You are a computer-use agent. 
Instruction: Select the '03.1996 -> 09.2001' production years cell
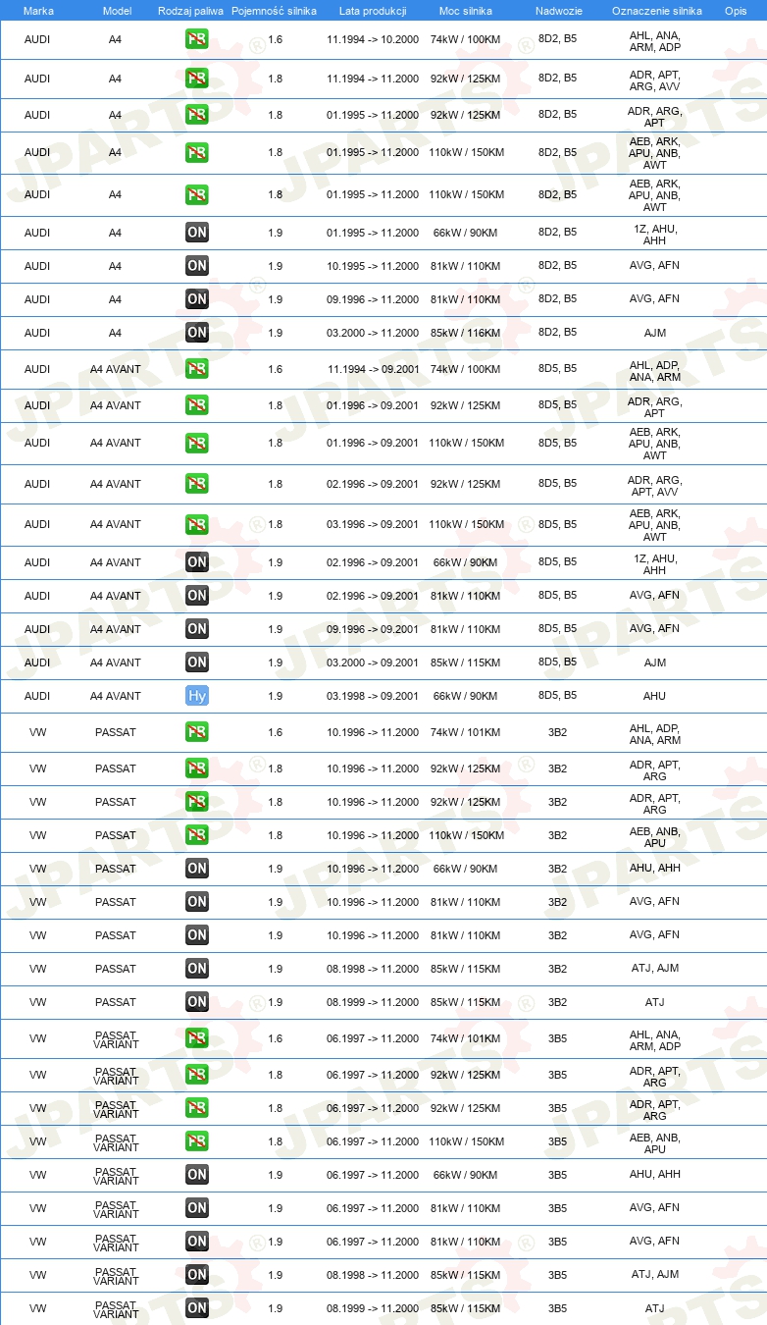(373, 524)
